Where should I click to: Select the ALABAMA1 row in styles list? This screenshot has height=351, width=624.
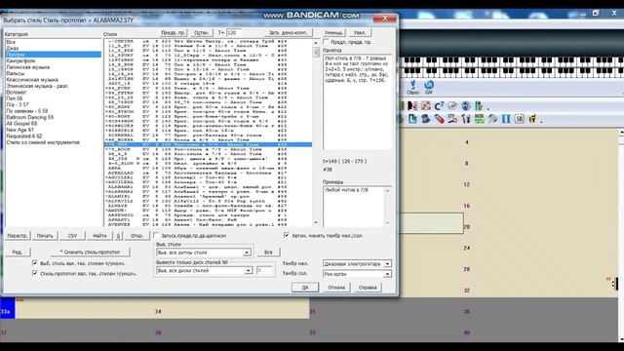coord(208,186)
